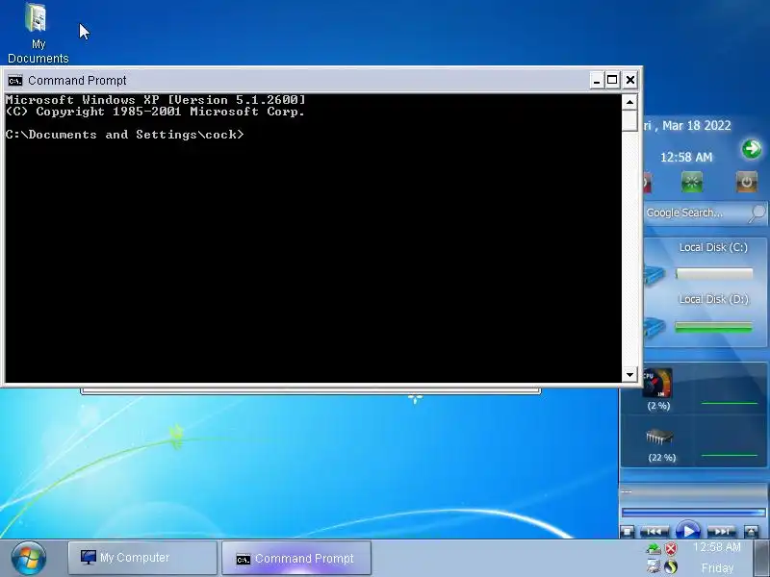The height and width of the screenshot is (577, 770).
Task: Click the Local Disk (D:) drive icon
Action: (x=654, y=327)
